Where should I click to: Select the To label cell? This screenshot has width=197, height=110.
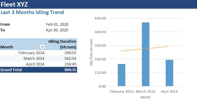[x=3, y=30]
